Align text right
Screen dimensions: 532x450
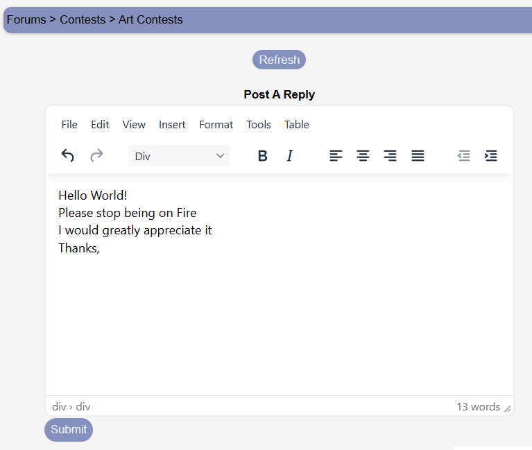[391, 155]
